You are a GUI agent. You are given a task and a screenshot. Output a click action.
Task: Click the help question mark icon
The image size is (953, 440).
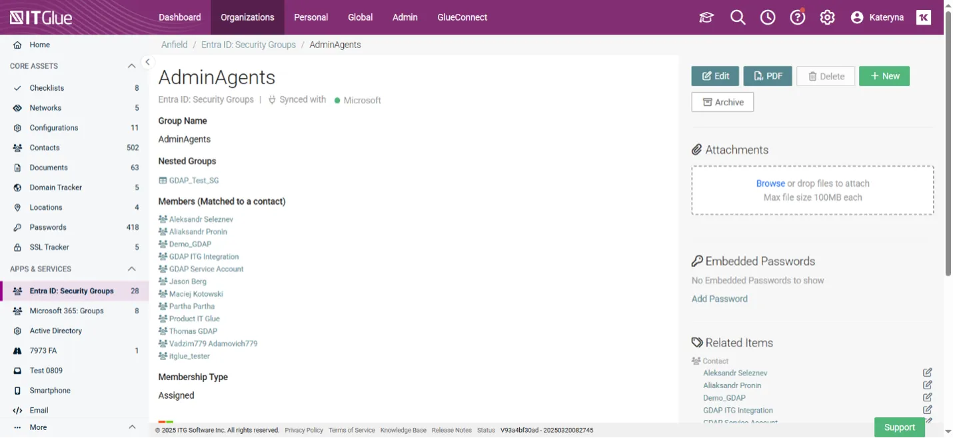798,17
